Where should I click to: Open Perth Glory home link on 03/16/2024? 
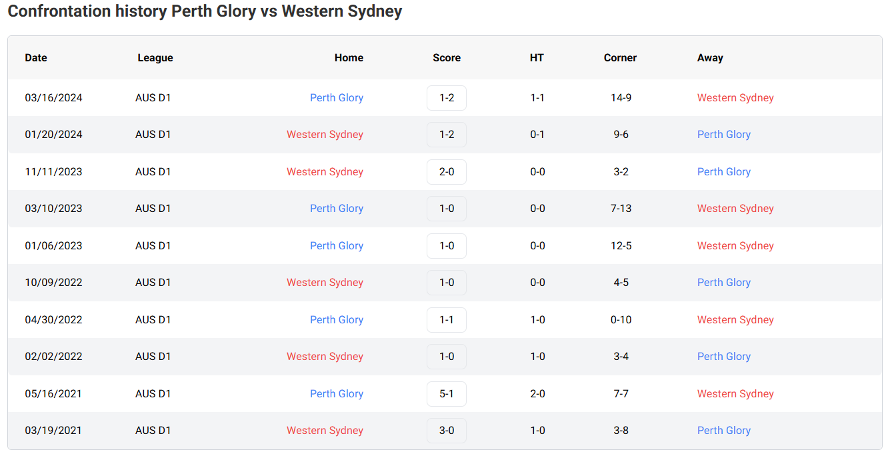point(336,98)
